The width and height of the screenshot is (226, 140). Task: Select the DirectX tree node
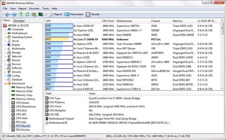tap(16, 60)
